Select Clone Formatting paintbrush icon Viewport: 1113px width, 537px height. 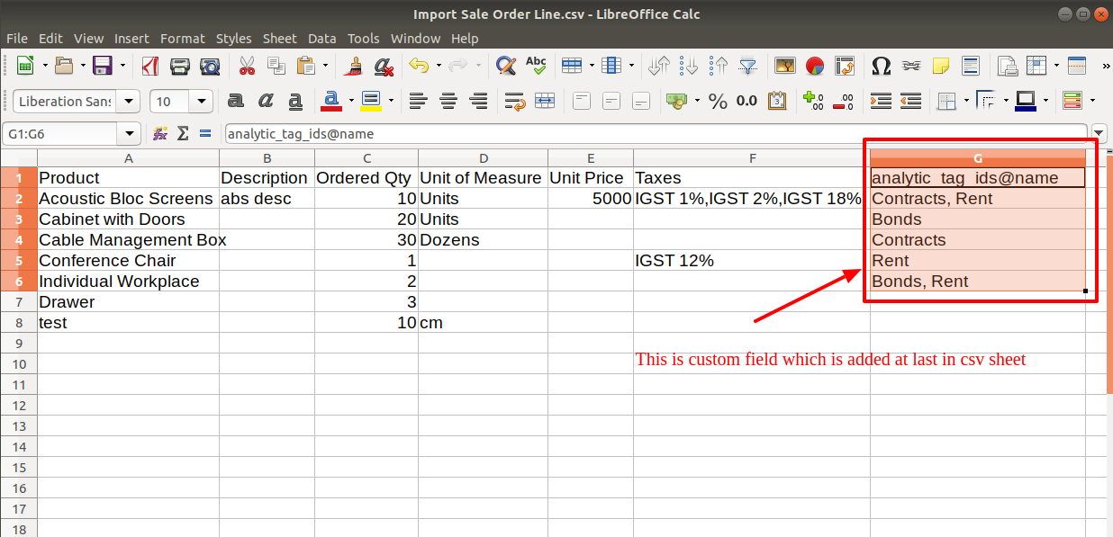pos(355,66)
